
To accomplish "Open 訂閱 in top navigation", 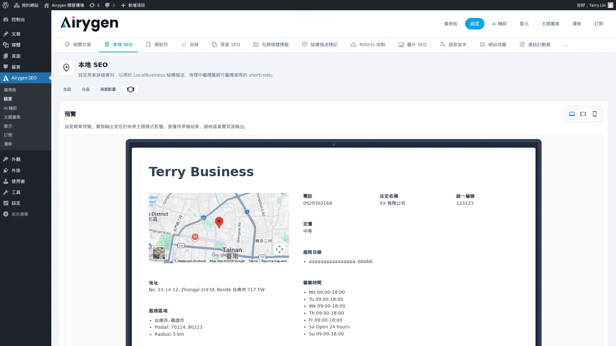I will pyautogui.click(x=599, y=24).
